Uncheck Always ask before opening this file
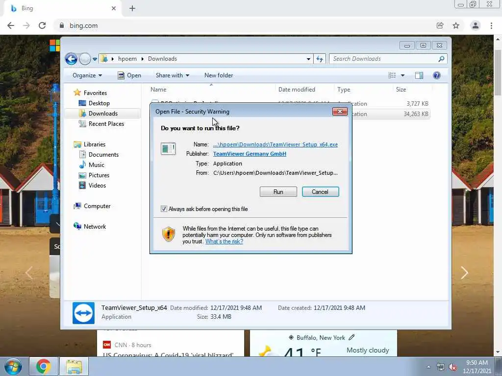 [164, 209]
